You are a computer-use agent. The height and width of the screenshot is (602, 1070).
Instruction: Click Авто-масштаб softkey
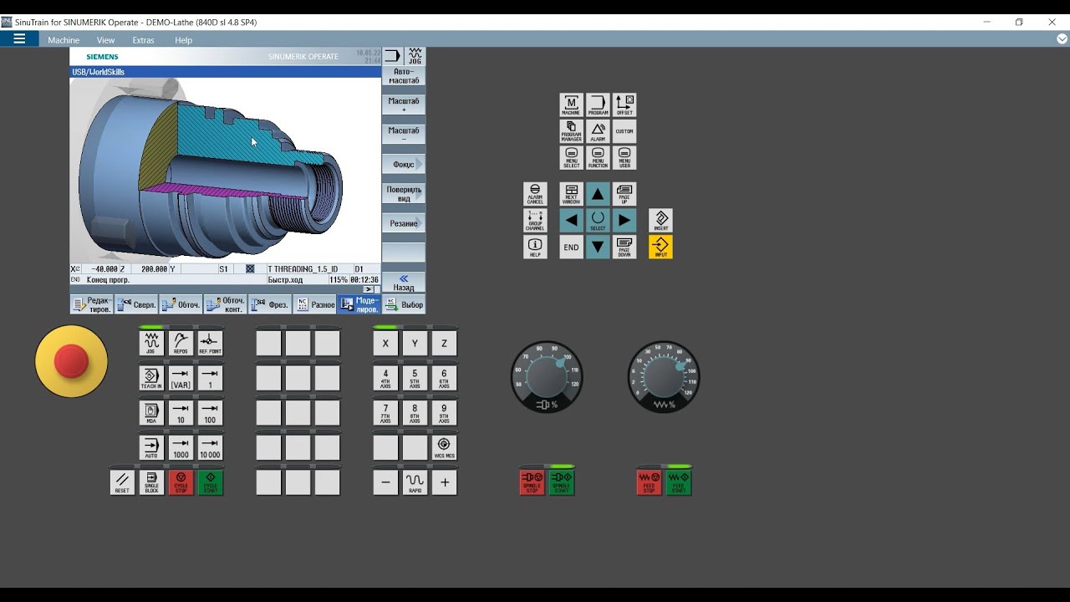(404, 76)
